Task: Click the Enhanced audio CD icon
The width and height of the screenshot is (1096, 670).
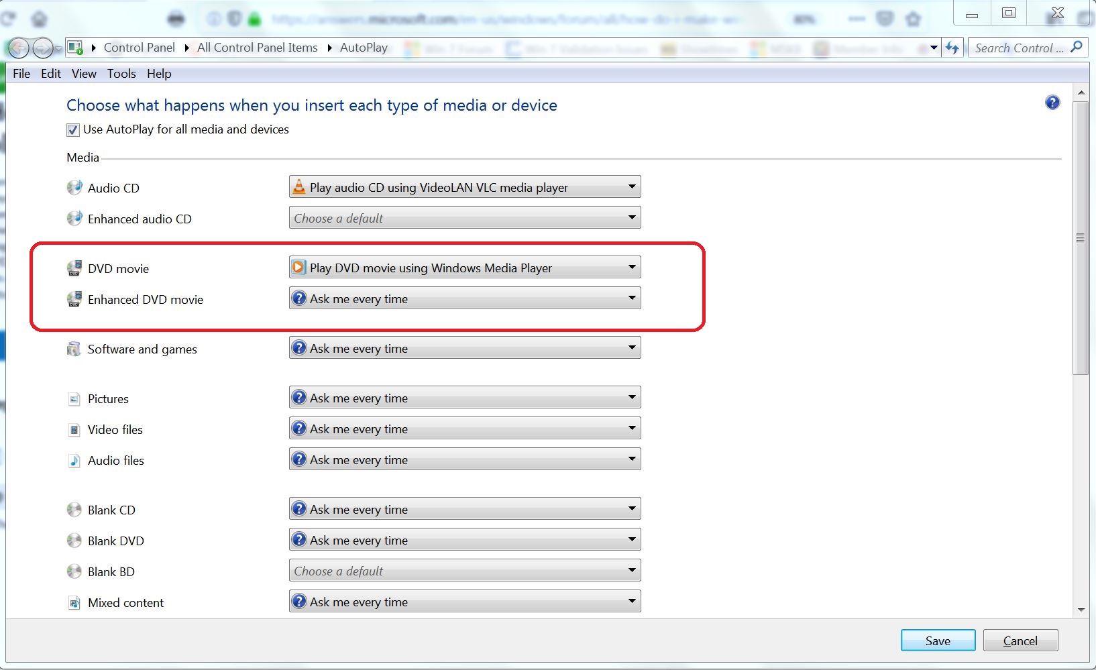Action: click(x=74, y=219)
